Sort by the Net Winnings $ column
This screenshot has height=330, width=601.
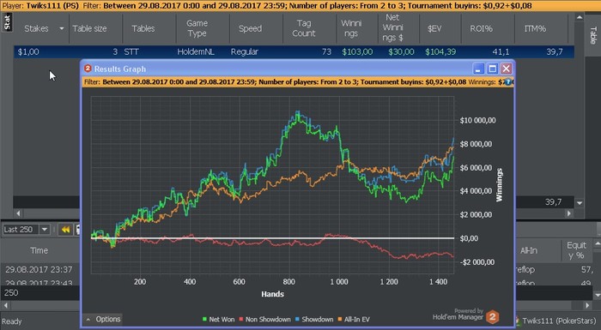click(392, 27)
